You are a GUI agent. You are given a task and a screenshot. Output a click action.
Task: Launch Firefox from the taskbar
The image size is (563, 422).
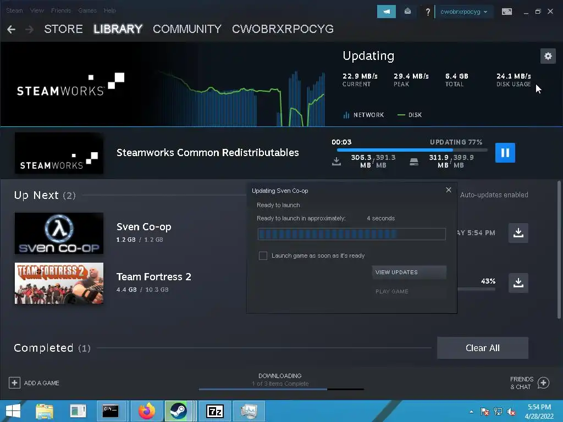pyautogui.click(x=147, y=411)
